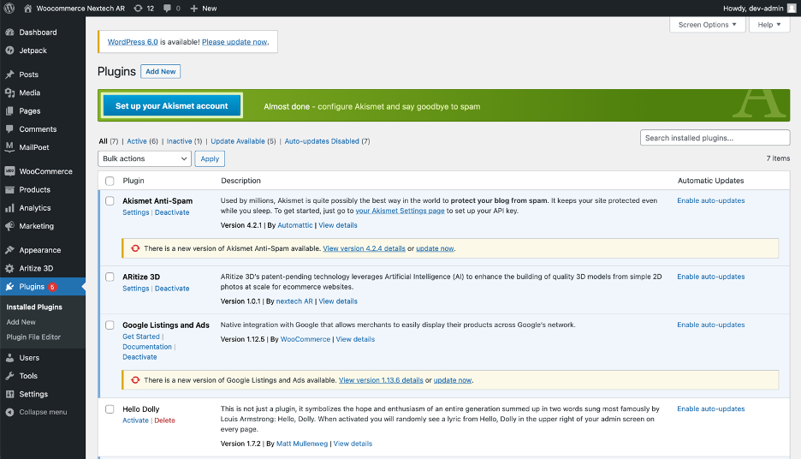Open the updates icon showing 12
This screenshot has width=801, height=459.
[x=138, y=9]
